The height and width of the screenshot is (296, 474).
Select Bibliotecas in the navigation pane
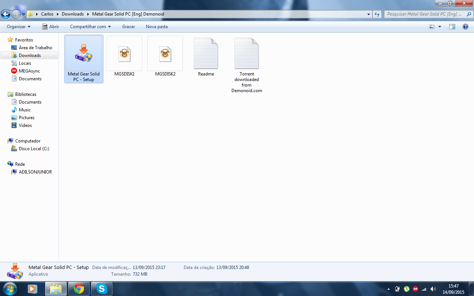(26, 94)
